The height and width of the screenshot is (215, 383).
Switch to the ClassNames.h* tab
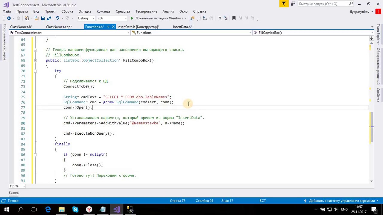(x=21, y=27)
